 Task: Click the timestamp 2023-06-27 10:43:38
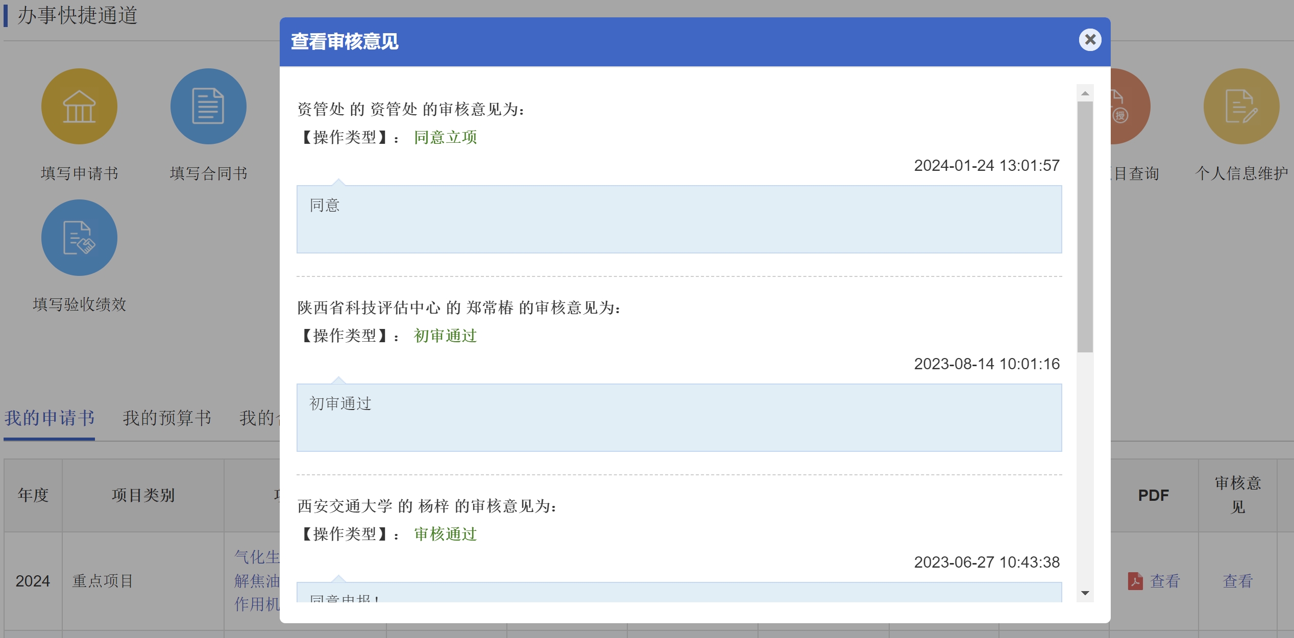click(987, 563)
